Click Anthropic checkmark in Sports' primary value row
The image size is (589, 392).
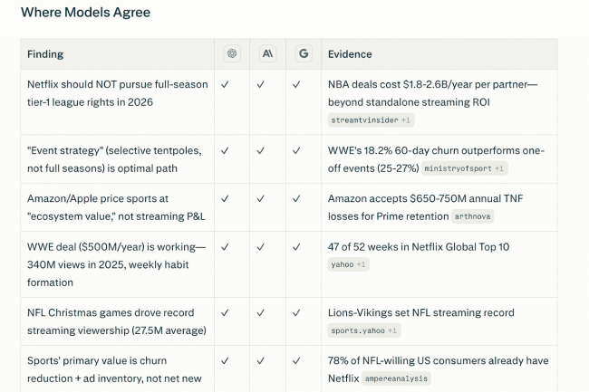(260, 360)
